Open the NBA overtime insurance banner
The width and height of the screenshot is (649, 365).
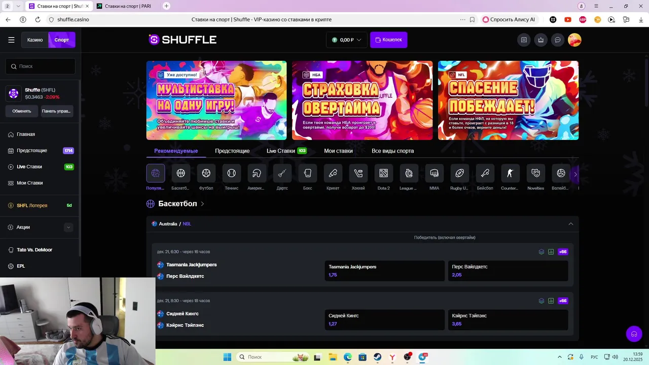[x=363, y=100]
